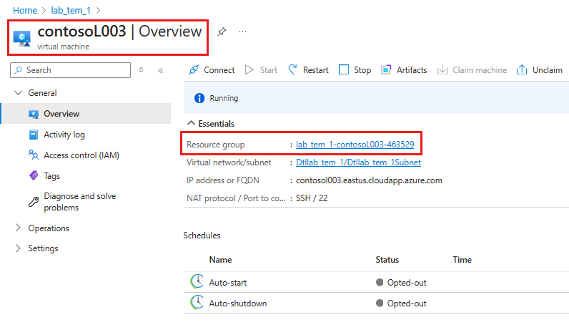Open the lab_tem_1-contosoL003-463529 resource group link

[x=355, y=145]
